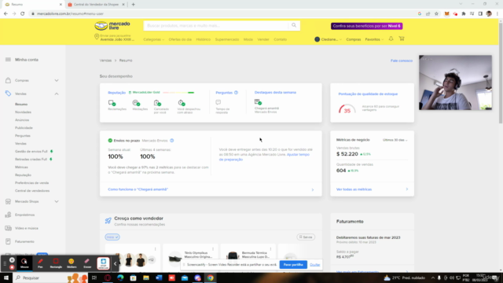Image resolution: width=503 pixels, height=283 pixels.
Task: Click the product search input field
Action: 216,26
